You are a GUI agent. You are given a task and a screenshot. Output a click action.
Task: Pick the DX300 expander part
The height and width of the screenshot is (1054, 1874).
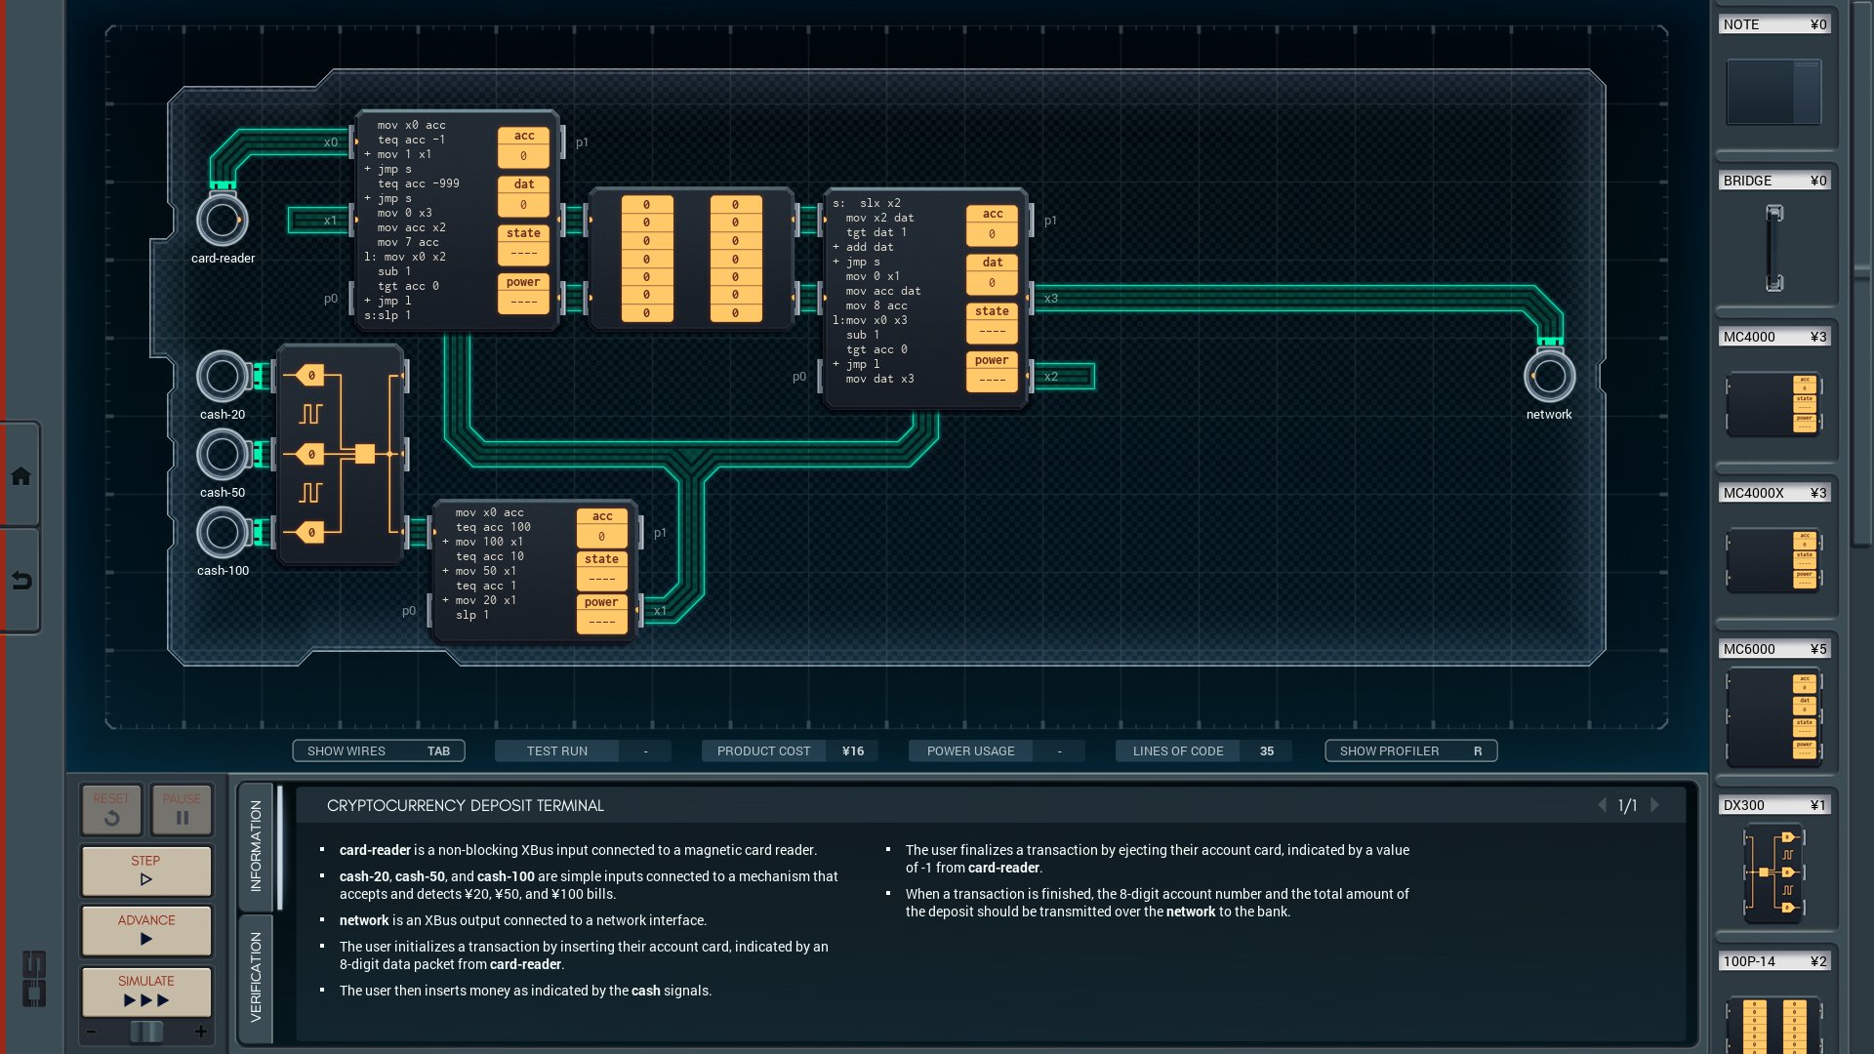click(1773, 872)
